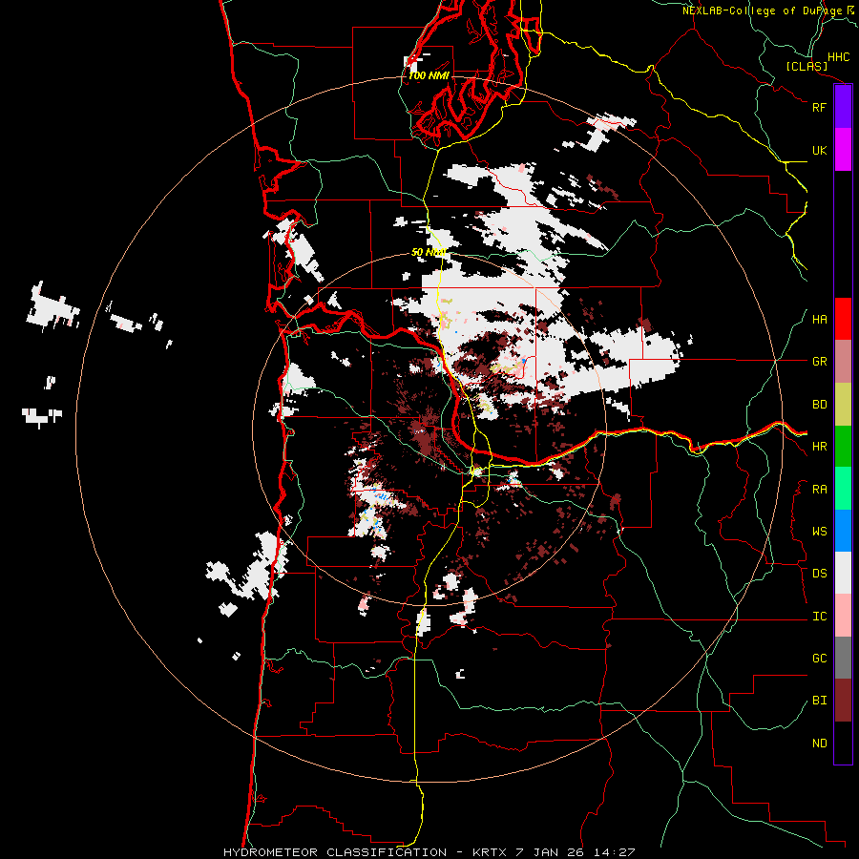This screenshot has height=859, width=859.
Task: Click the ND black legend swatch
Action: coord(843,743)
